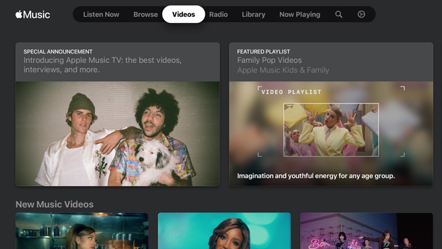Open the search magnifier icon

coord(338,14)
